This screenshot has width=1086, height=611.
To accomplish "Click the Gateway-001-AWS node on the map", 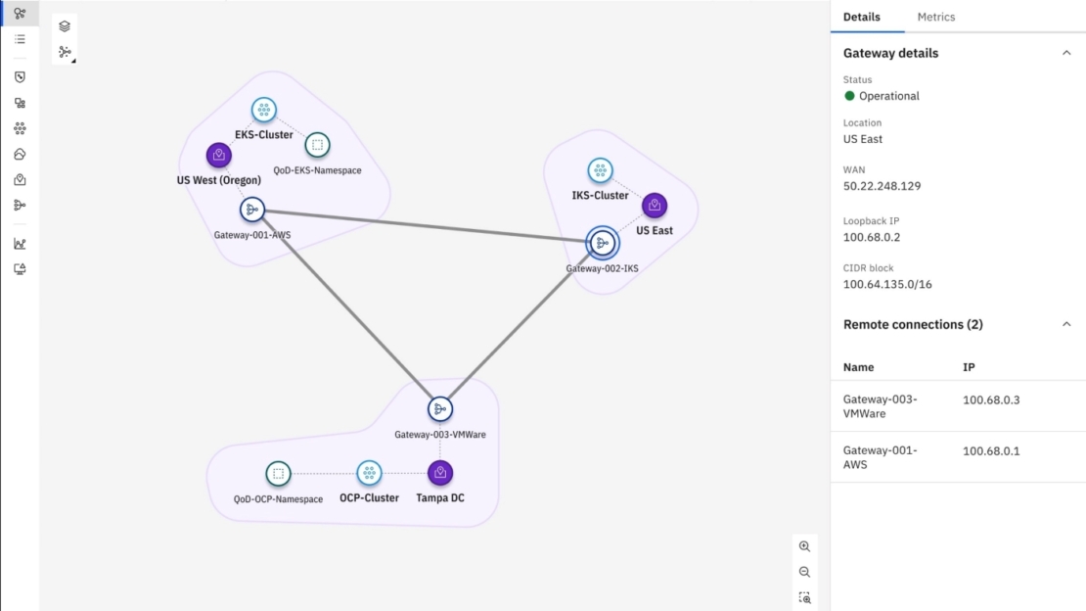I will 252,209.
